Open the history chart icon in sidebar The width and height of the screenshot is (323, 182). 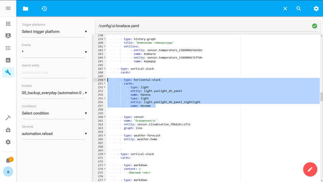(x=8, y=60)
